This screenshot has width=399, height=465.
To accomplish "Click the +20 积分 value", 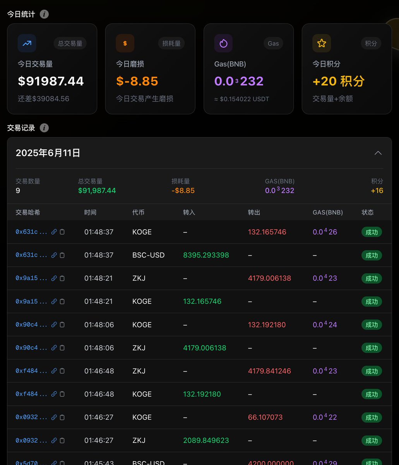I will point(339,81).
